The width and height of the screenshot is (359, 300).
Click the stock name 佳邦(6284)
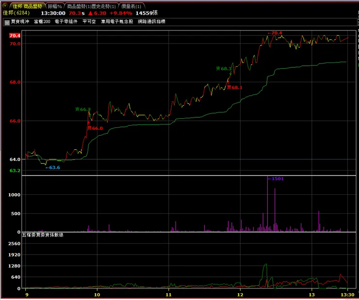coord(16,13)
